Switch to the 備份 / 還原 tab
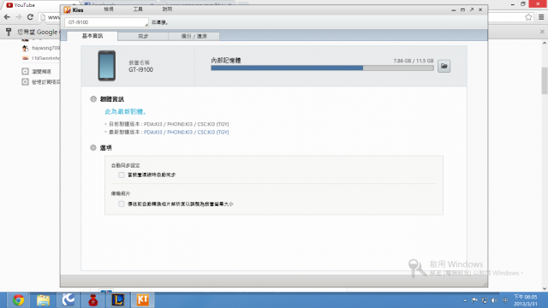The width and height of the screenshot is (548, 308). click(x=194, y=36)
